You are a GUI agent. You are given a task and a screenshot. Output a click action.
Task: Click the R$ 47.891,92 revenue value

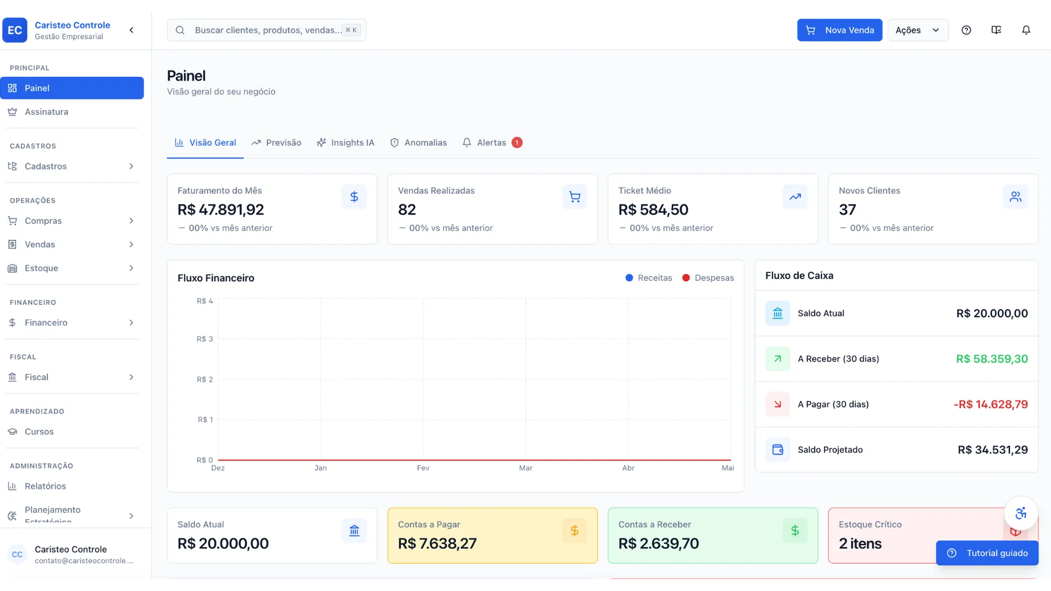(221, 210)
